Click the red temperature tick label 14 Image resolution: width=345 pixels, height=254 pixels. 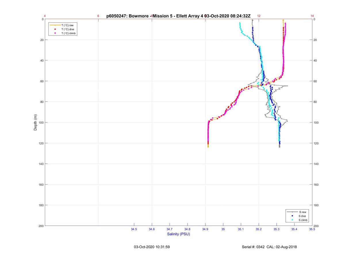pyautogui.click(x=312, y=16)
